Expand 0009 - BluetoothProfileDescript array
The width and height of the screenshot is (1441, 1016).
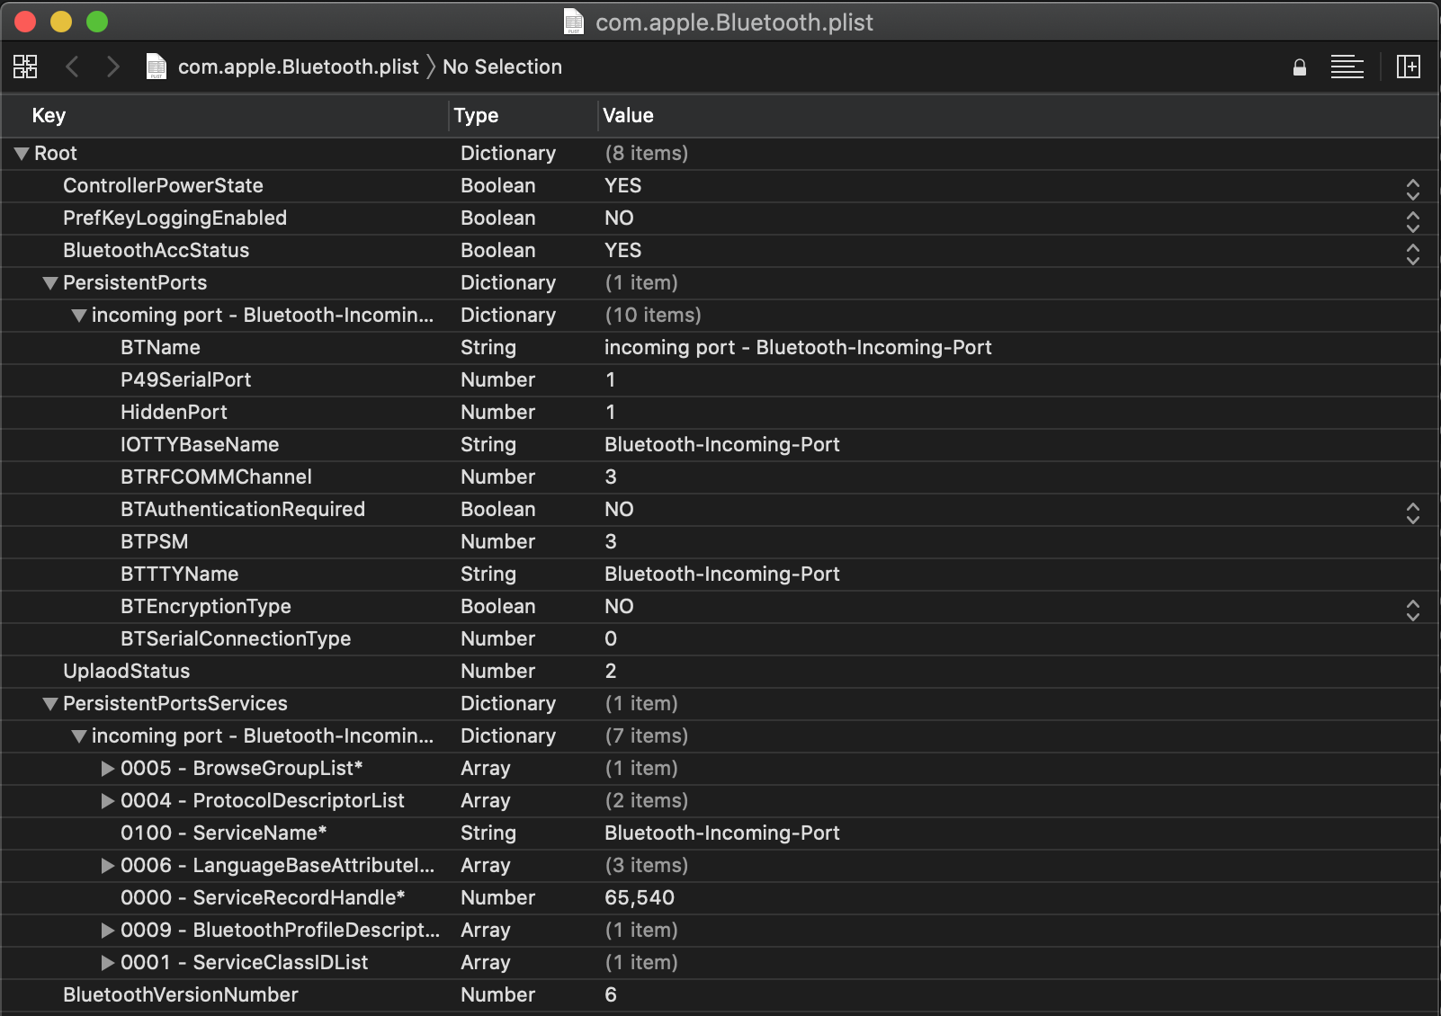coord(108,931)
